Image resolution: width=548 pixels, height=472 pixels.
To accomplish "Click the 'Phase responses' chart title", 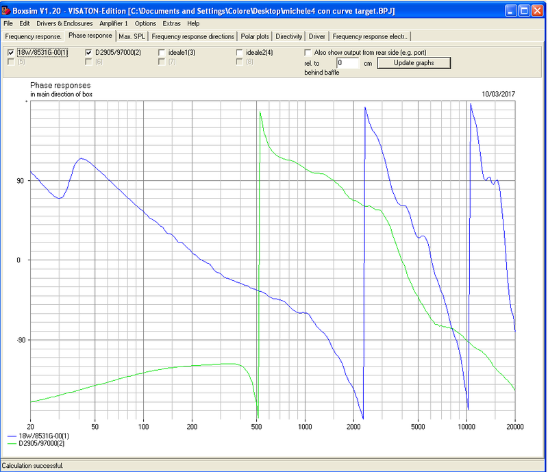I will point(60,86).
